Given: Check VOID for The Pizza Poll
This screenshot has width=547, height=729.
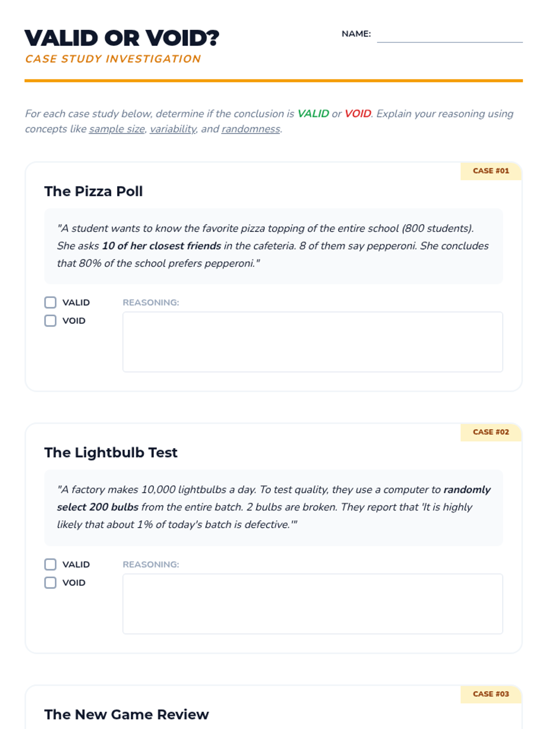Looking at the screenshot, I should (51, 321).
